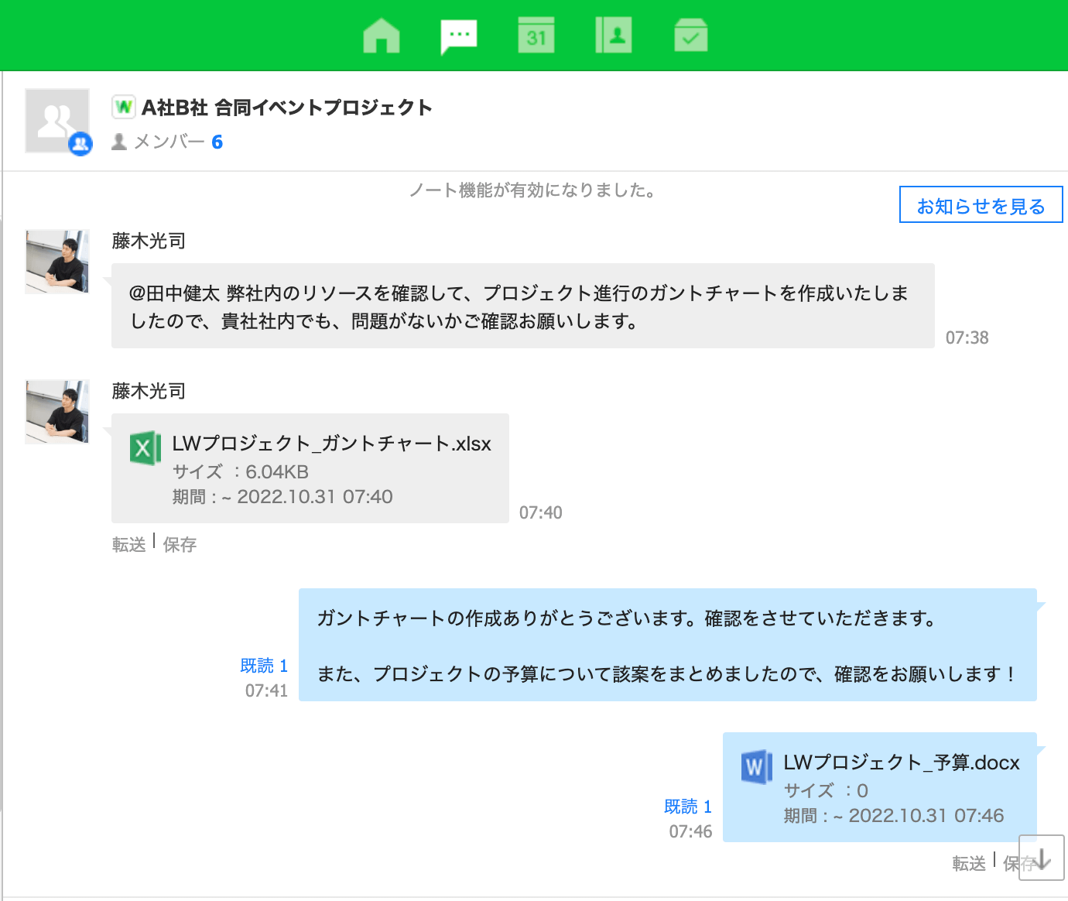Open the Address Book contacts icon
The height and width of the screenshot is (901, 1068).
614,36
